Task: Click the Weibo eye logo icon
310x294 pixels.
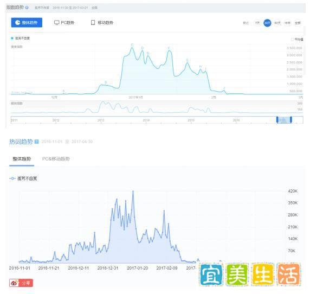Action: 14,283
